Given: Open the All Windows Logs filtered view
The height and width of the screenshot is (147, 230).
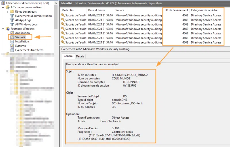Looking at the screenshot, I should pyautogui.click(x=26, y=24).
